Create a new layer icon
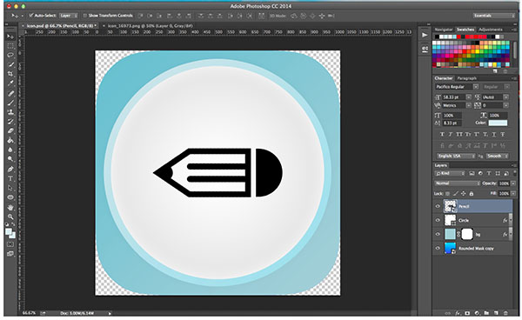The height and width of the screenshot is (320, 522). pos(496,313)
